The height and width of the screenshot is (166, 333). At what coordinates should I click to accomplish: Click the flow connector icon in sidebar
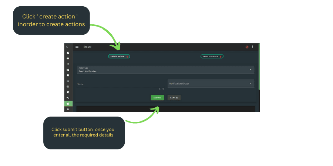tap(68, 98)
